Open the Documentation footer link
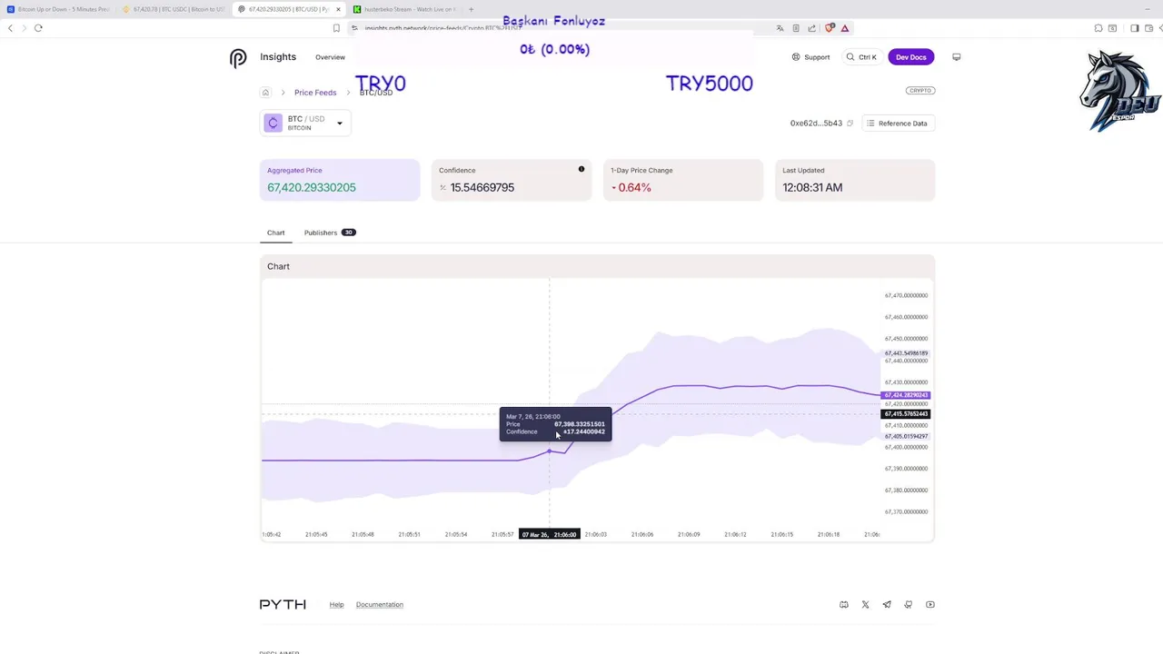The image size is (1163, 654). (380, 605)
